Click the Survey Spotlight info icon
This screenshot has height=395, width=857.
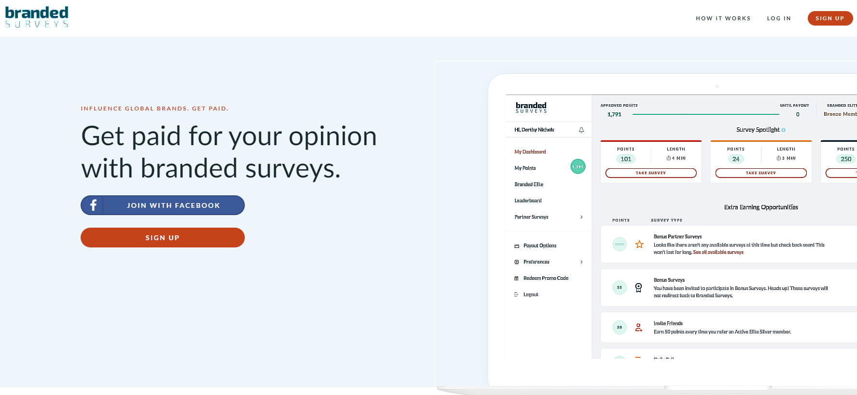pyautogui.click(x=783, y=130)
